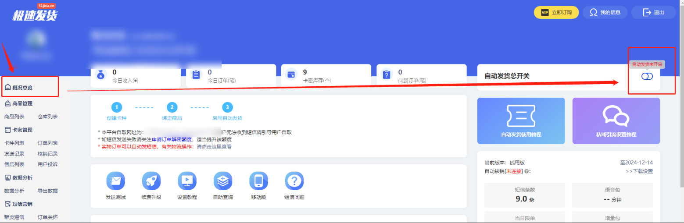Click the 自动发货总开关 title

coord(507,76)
